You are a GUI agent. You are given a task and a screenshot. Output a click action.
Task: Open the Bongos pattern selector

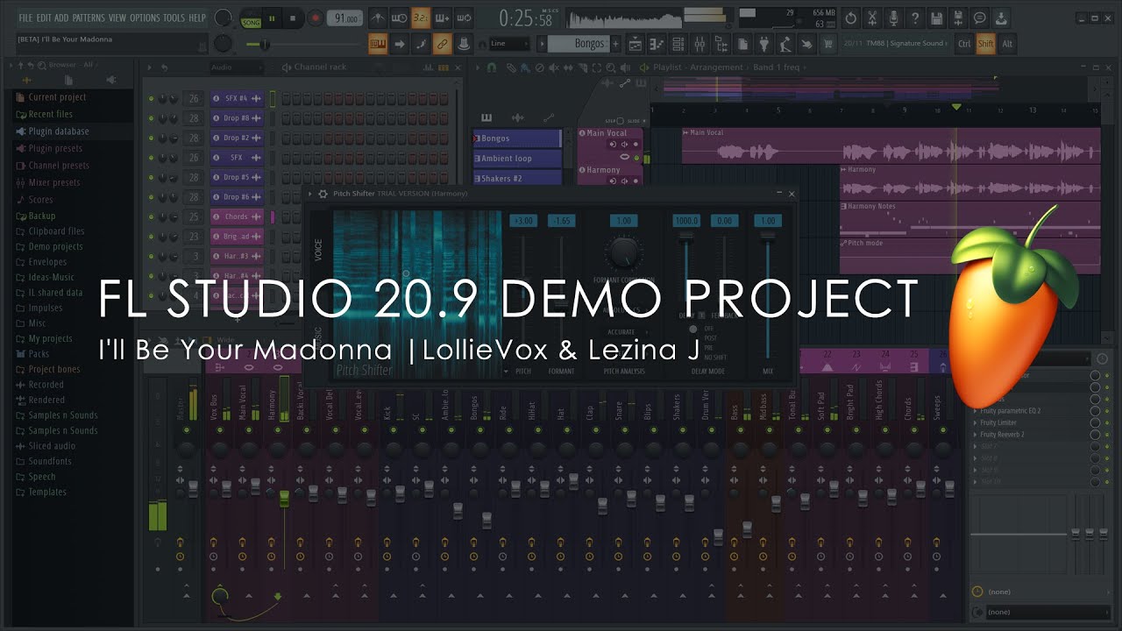click(x=579, y=44)
